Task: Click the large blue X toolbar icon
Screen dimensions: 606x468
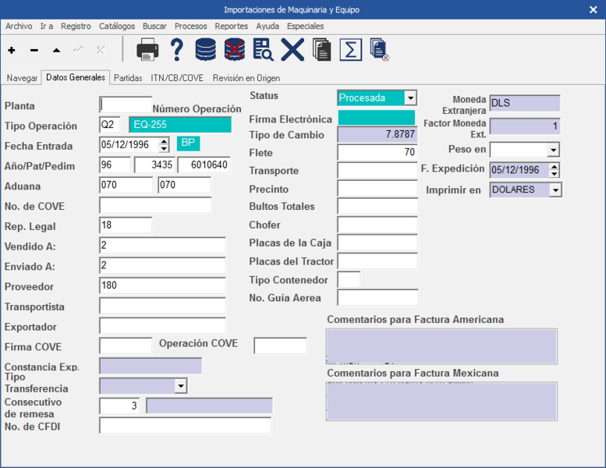Action: point(292,49)
